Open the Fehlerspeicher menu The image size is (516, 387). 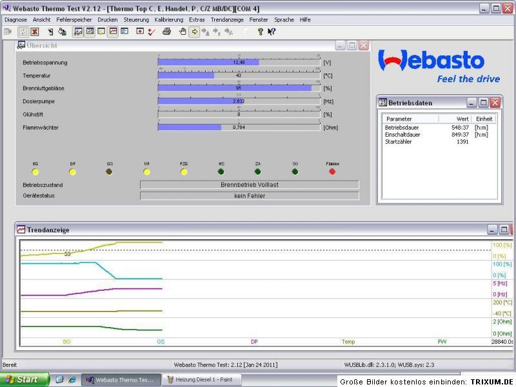(x=74, y=20)
